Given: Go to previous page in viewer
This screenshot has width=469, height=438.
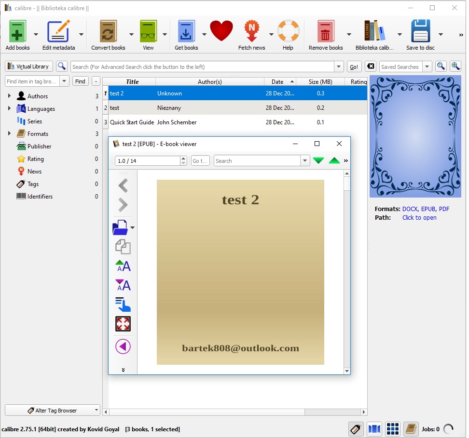Looking at the screenshot, I should 123,185.
